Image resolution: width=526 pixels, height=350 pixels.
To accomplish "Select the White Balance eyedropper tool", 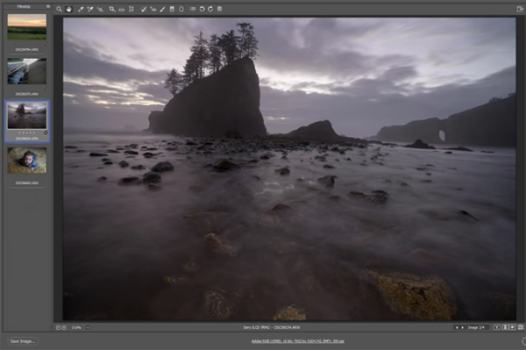I will click(x=81, y=9).
